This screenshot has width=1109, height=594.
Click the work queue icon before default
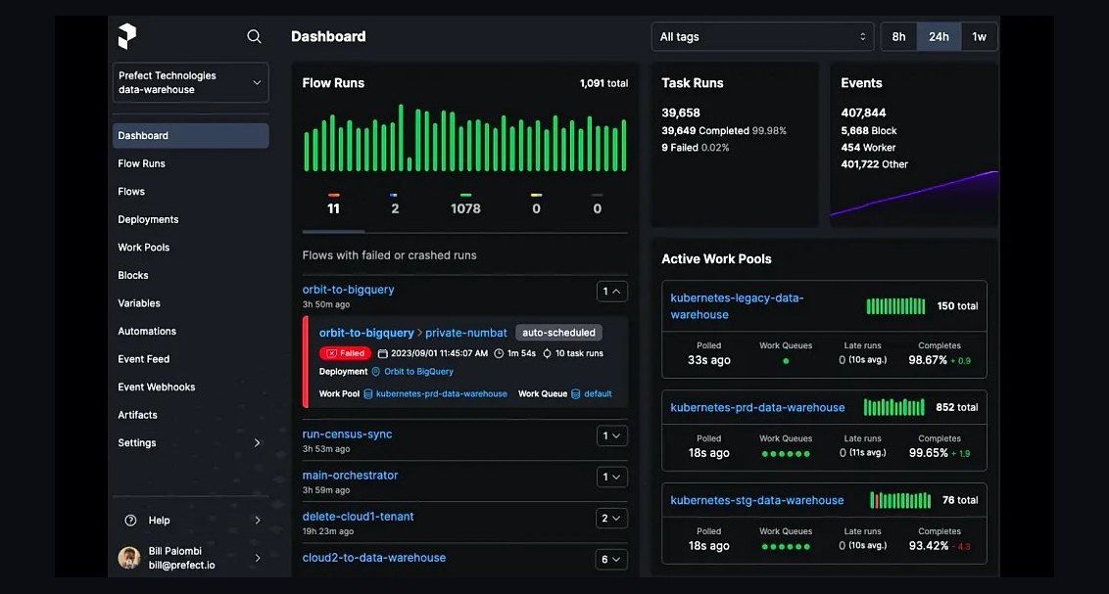(576, 394)
